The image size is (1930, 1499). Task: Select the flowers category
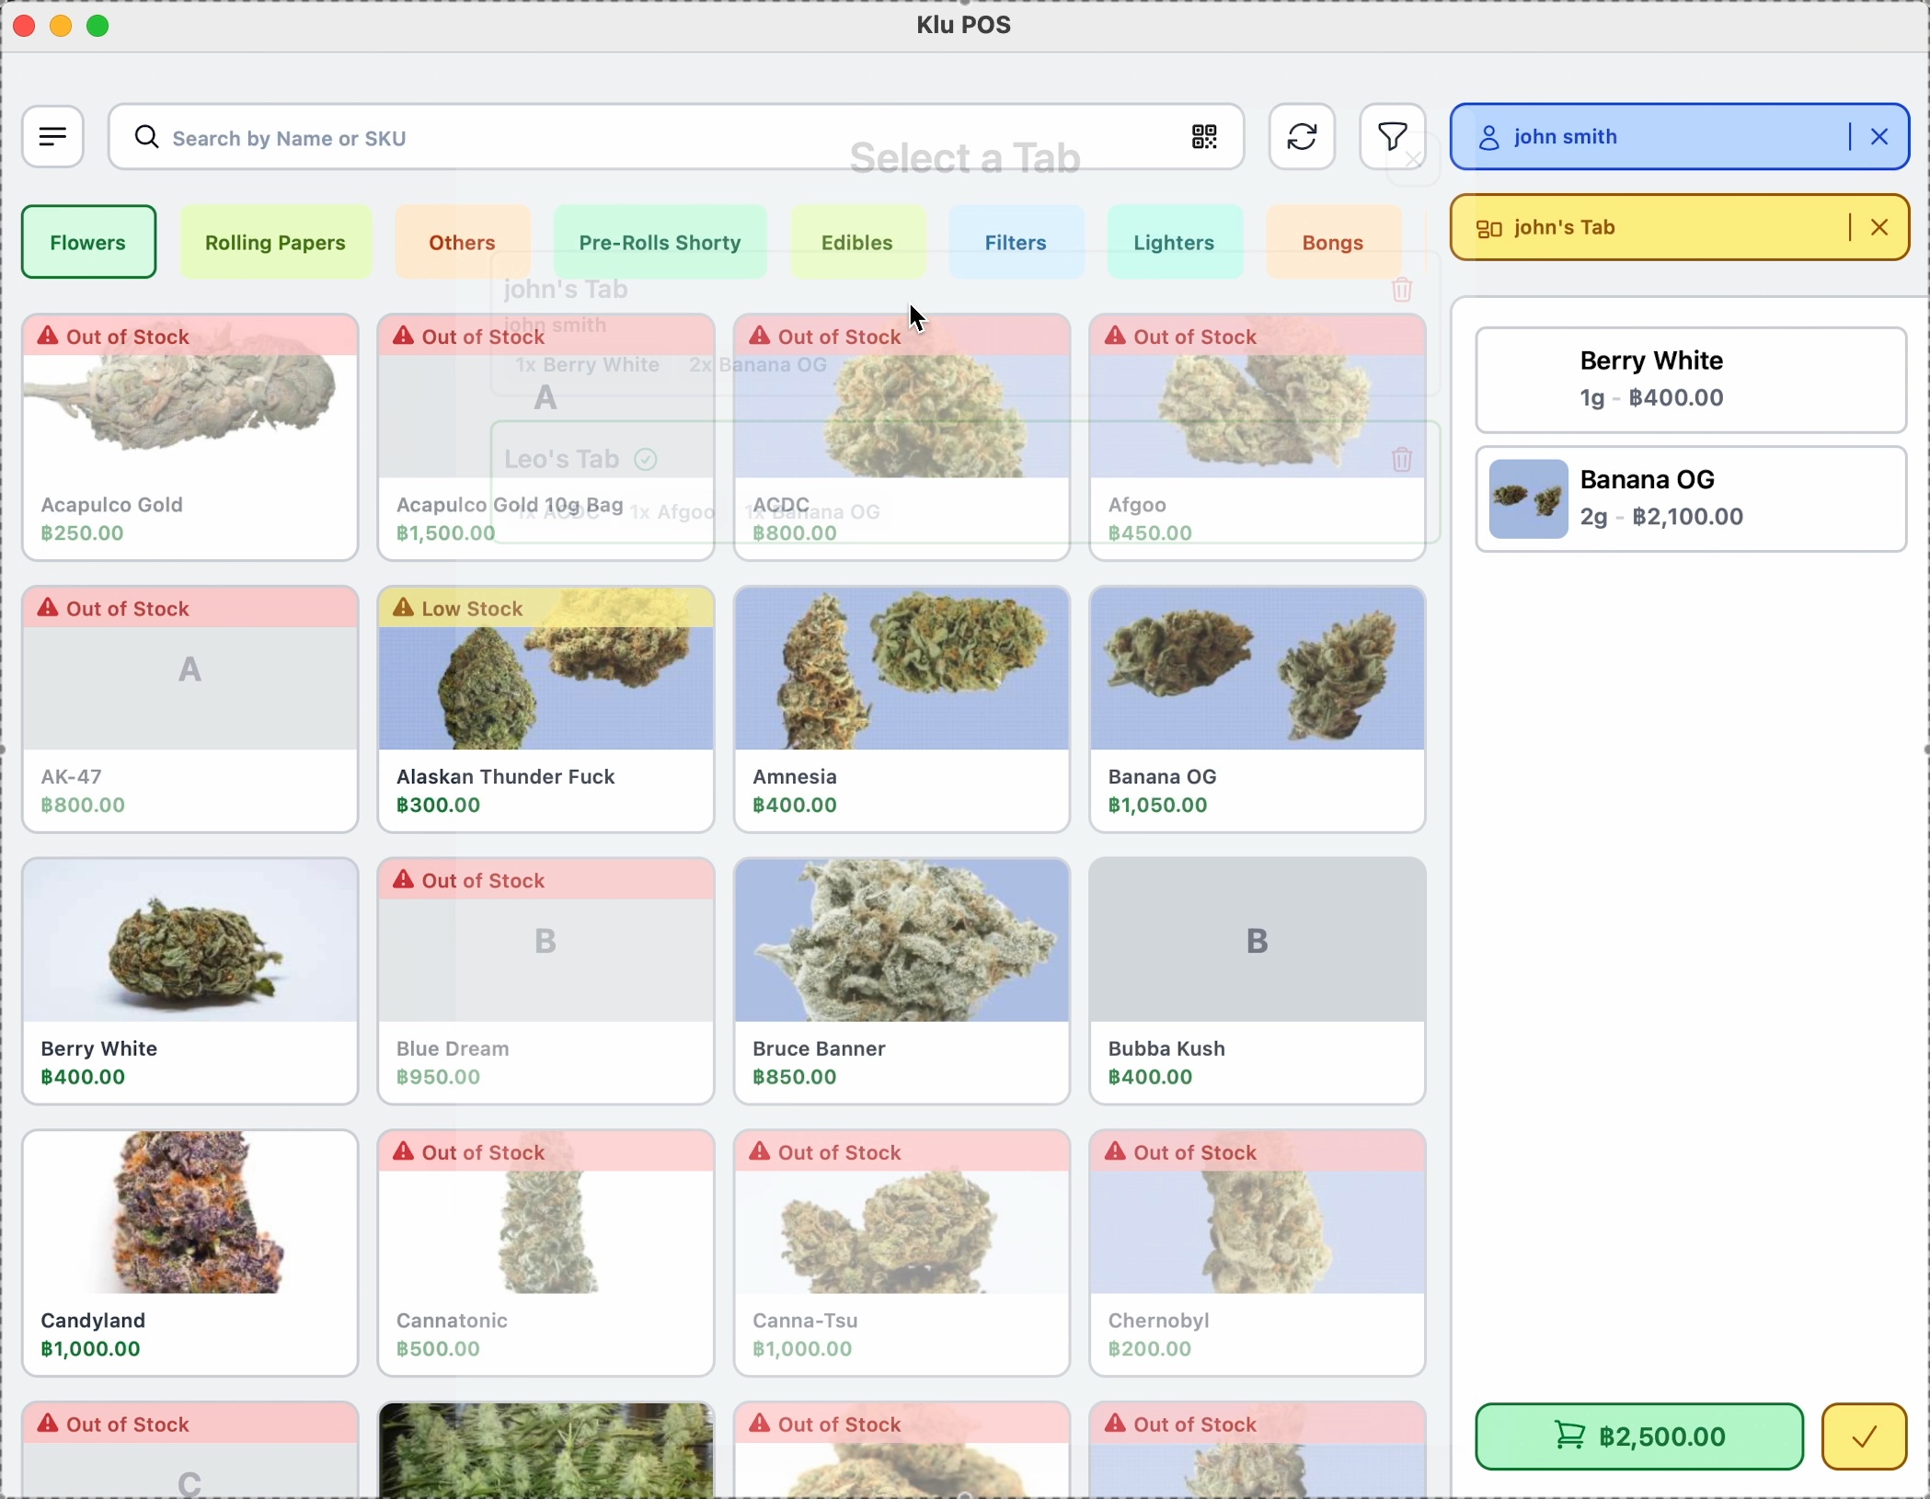[89, 242]
